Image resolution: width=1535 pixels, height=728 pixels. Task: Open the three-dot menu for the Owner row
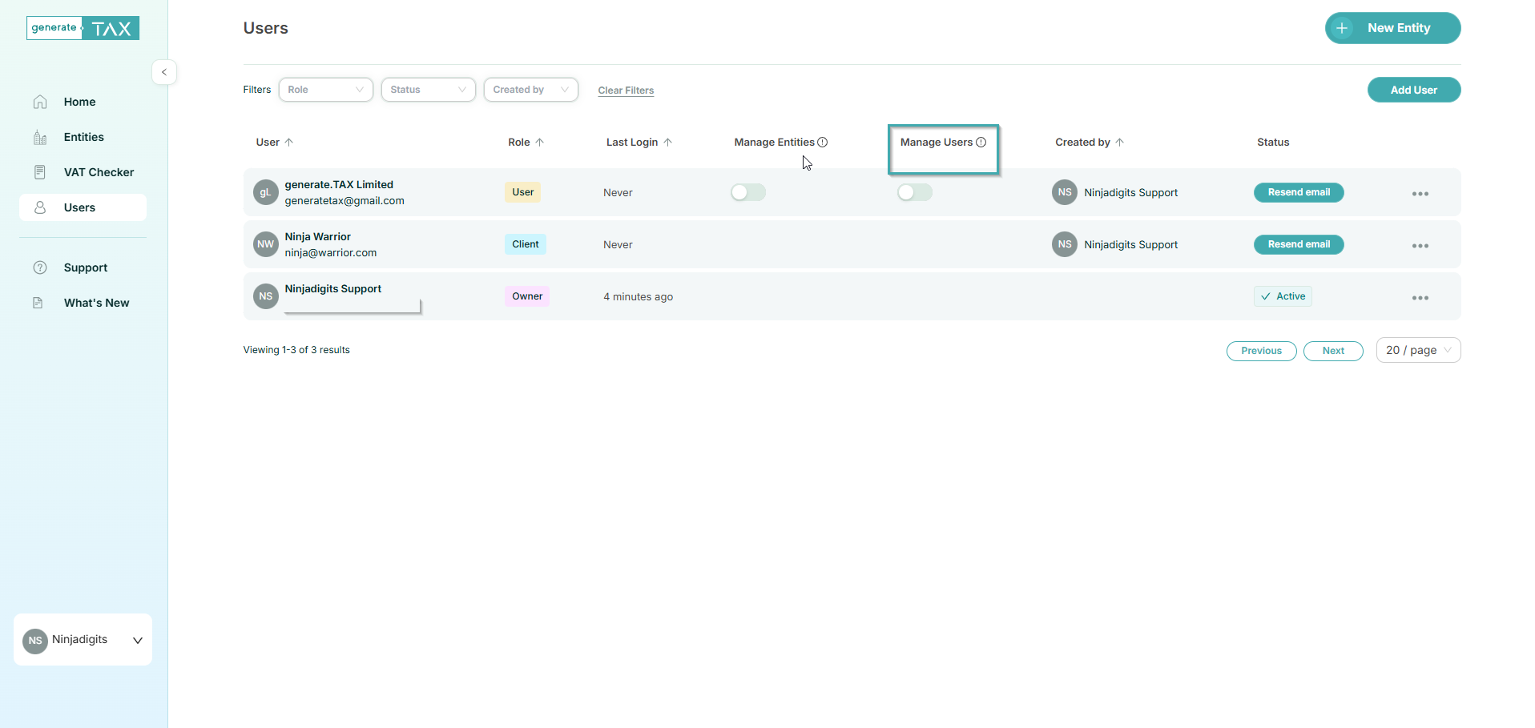click(x=1420, y=298)
